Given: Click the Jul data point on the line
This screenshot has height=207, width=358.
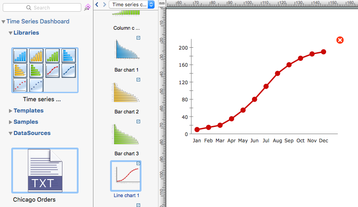Looking at the screenshot, I should pos(266,86).
